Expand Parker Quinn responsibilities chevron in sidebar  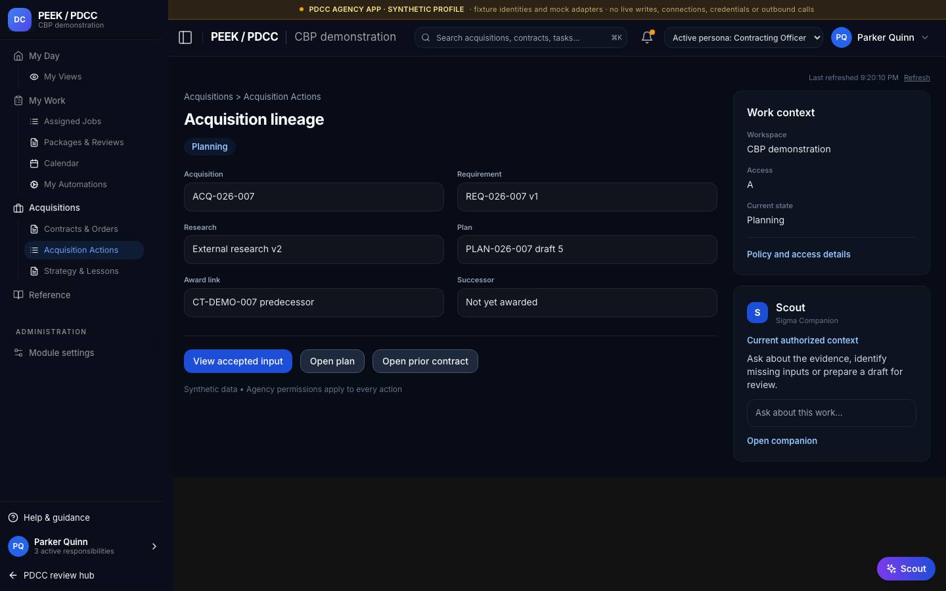coord(154,546)
